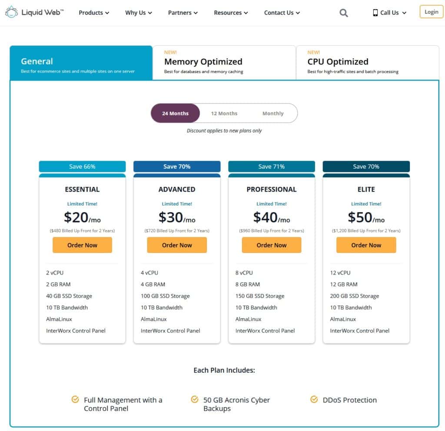This screenshot has width=445, height=431.
Task: Expand the Products dropdown menu
Action: (x=94, y=13)
